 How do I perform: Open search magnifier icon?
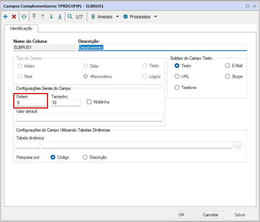click(70, 17)
